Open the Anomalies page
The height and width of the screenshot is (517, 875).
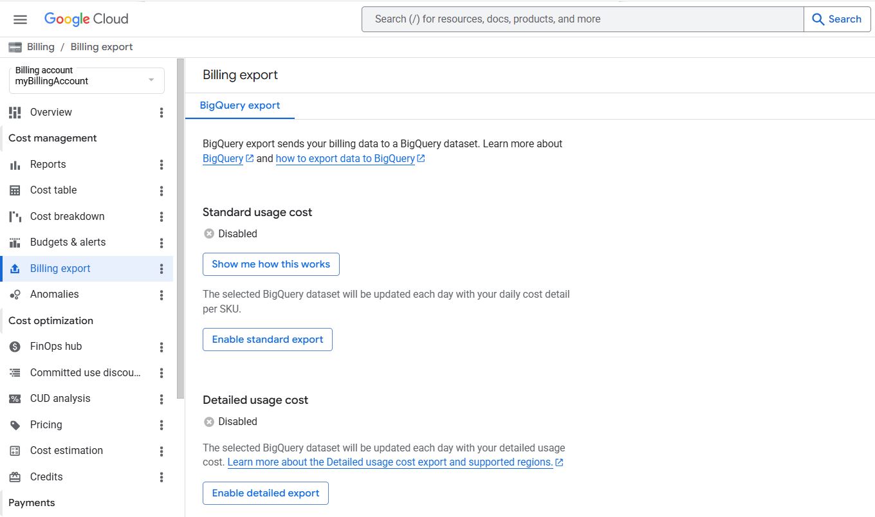click(55, 295)
